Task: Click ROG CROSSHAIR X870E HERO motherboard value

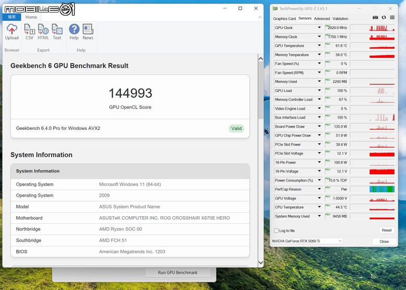Action: pyautogui.click(x=164, y=218)
